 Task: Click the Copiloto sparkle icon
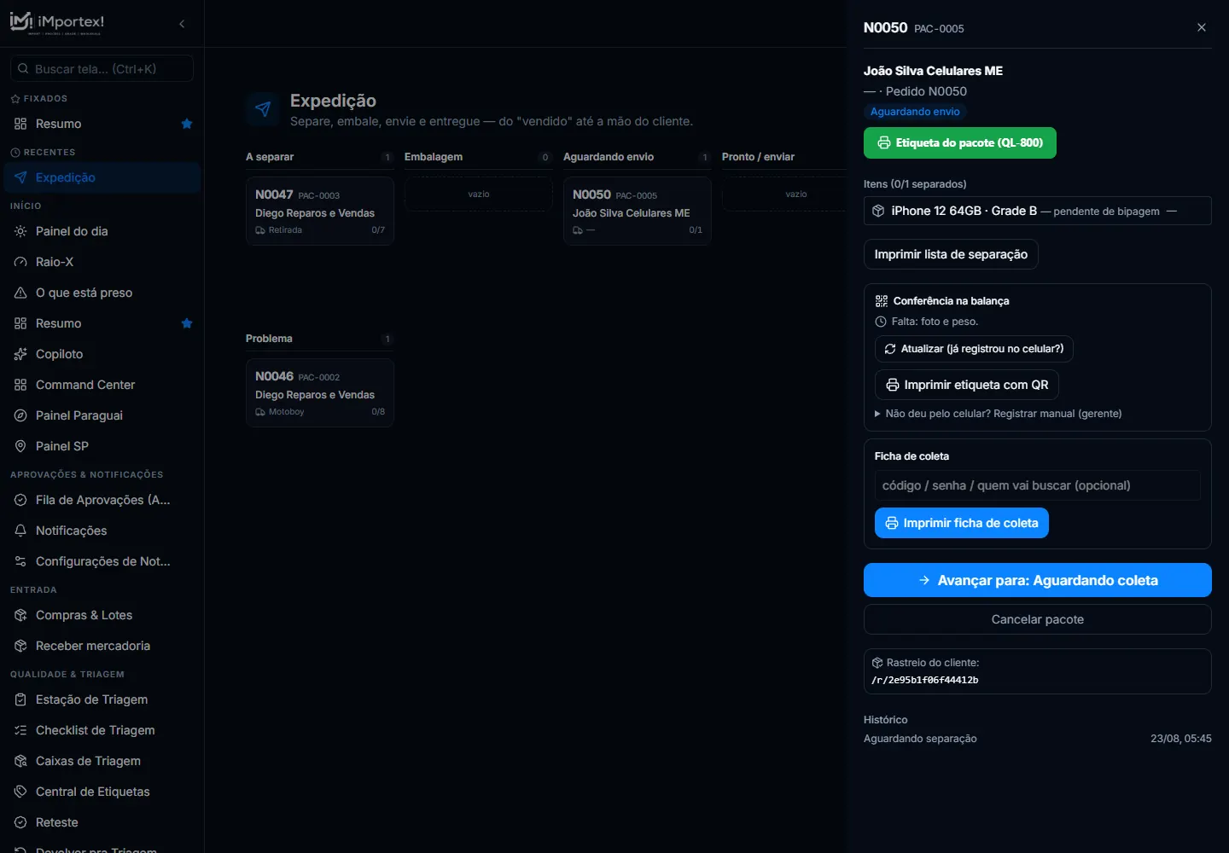point(20,354)
